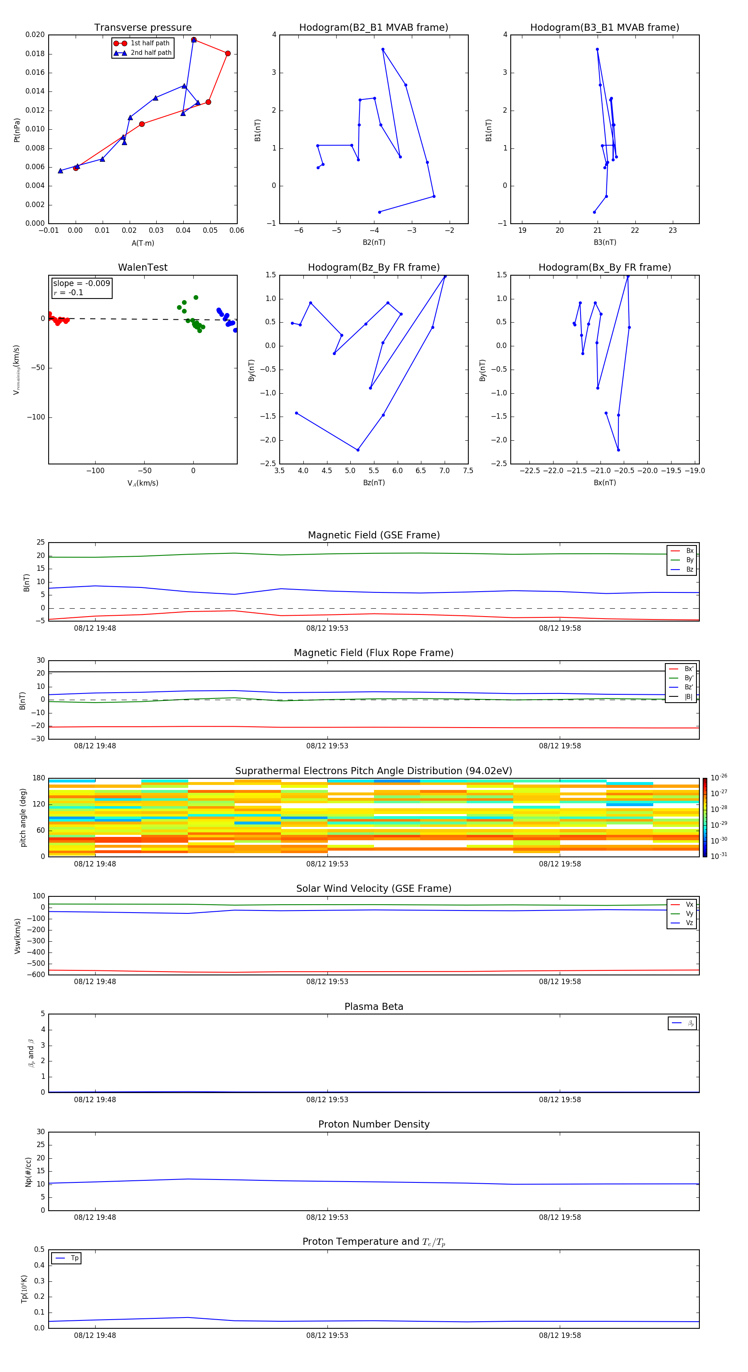Click 'Bx' label in GSE field legend
This screenshot has width=748, height=1372.
[x=689, y=551]
